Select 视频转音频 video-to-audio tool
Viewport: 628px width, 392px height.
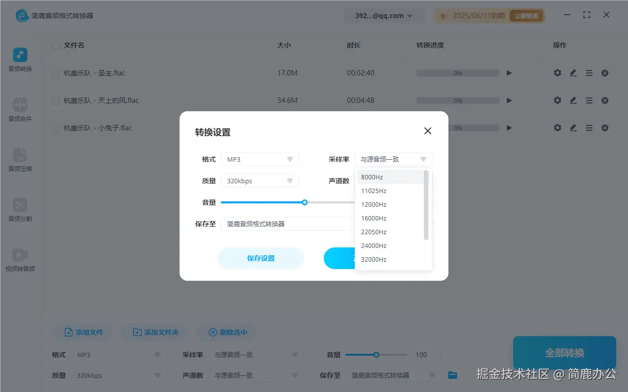(x=20, y=260)
